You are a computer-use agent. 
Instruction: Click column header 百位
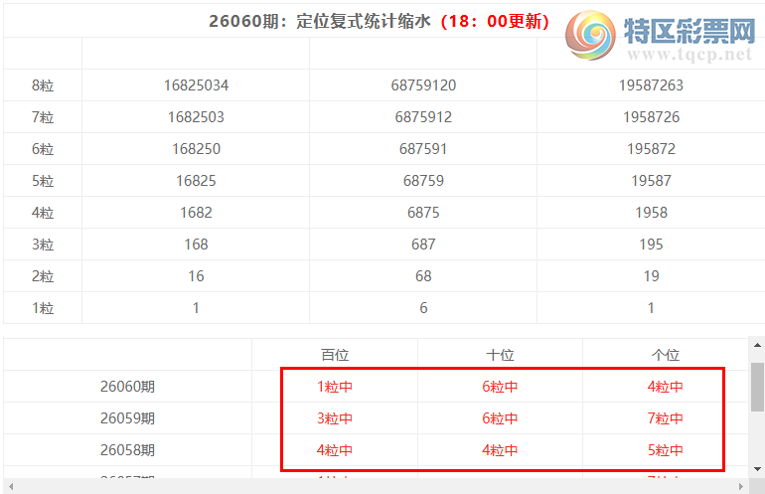pos(335,355)
